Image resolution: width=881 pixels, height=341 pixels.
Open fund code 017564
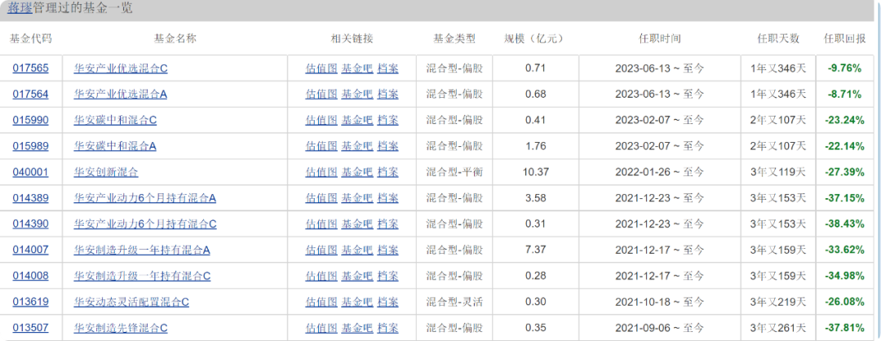click(30, 95)
